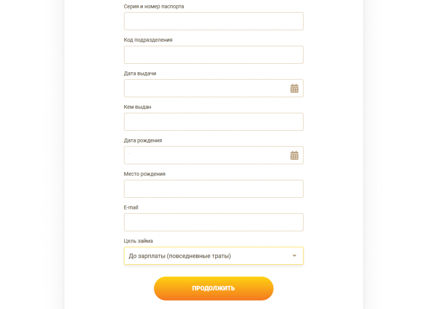Click the 'Дата выдачи' field label

click(140, 73)
